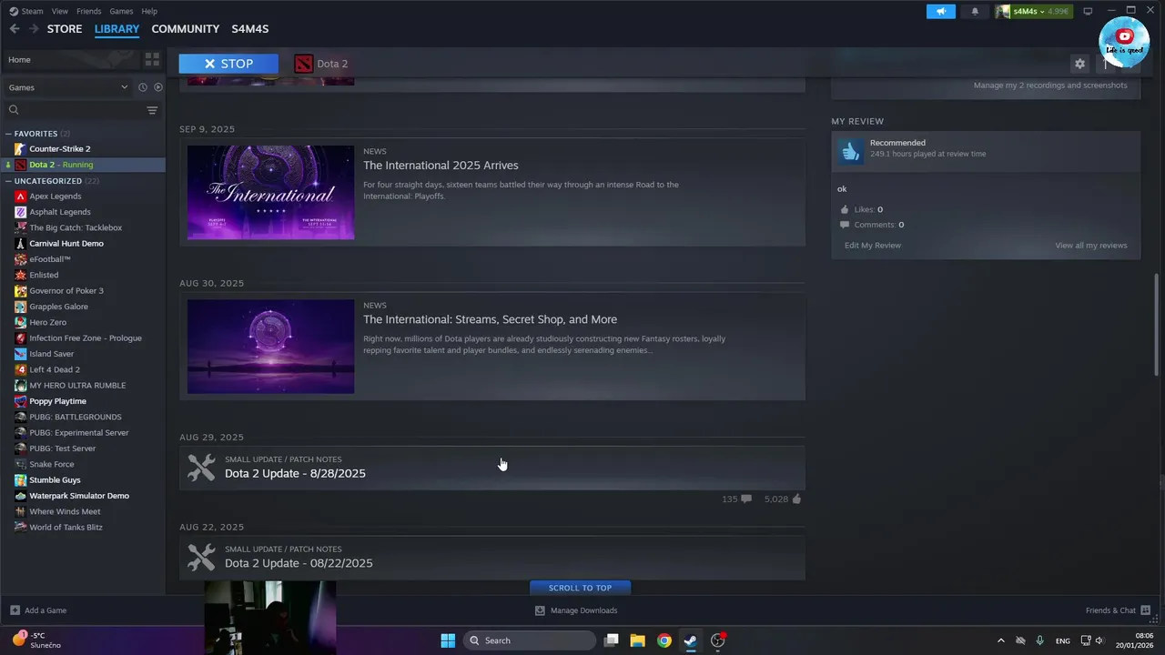Open Friends & Chat icon

tap(1145, 610)
